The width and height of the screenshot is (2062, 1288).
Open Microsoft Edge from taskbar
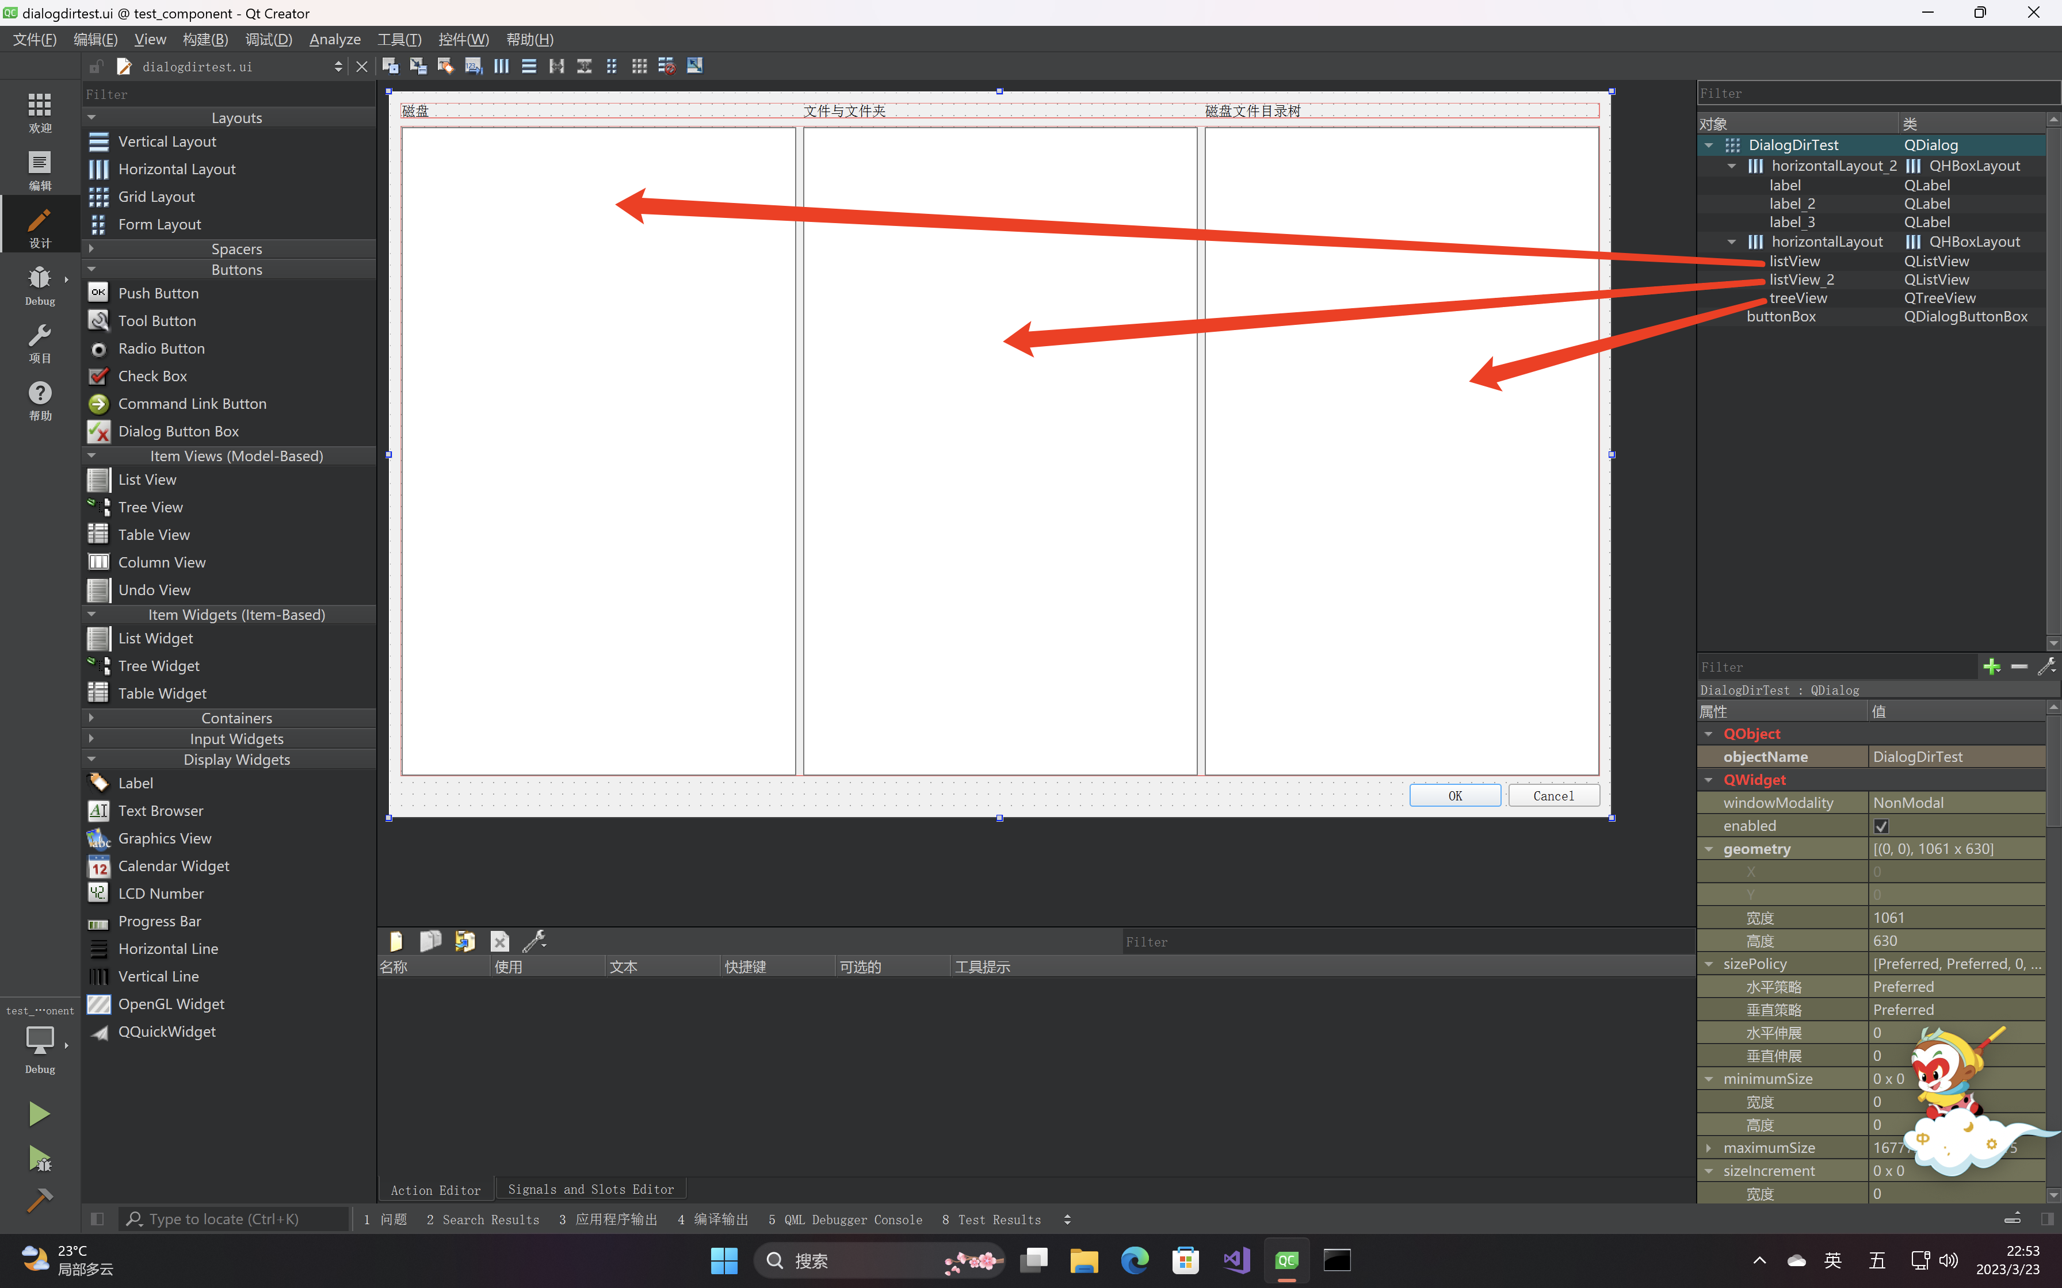click(1134, 1260)
